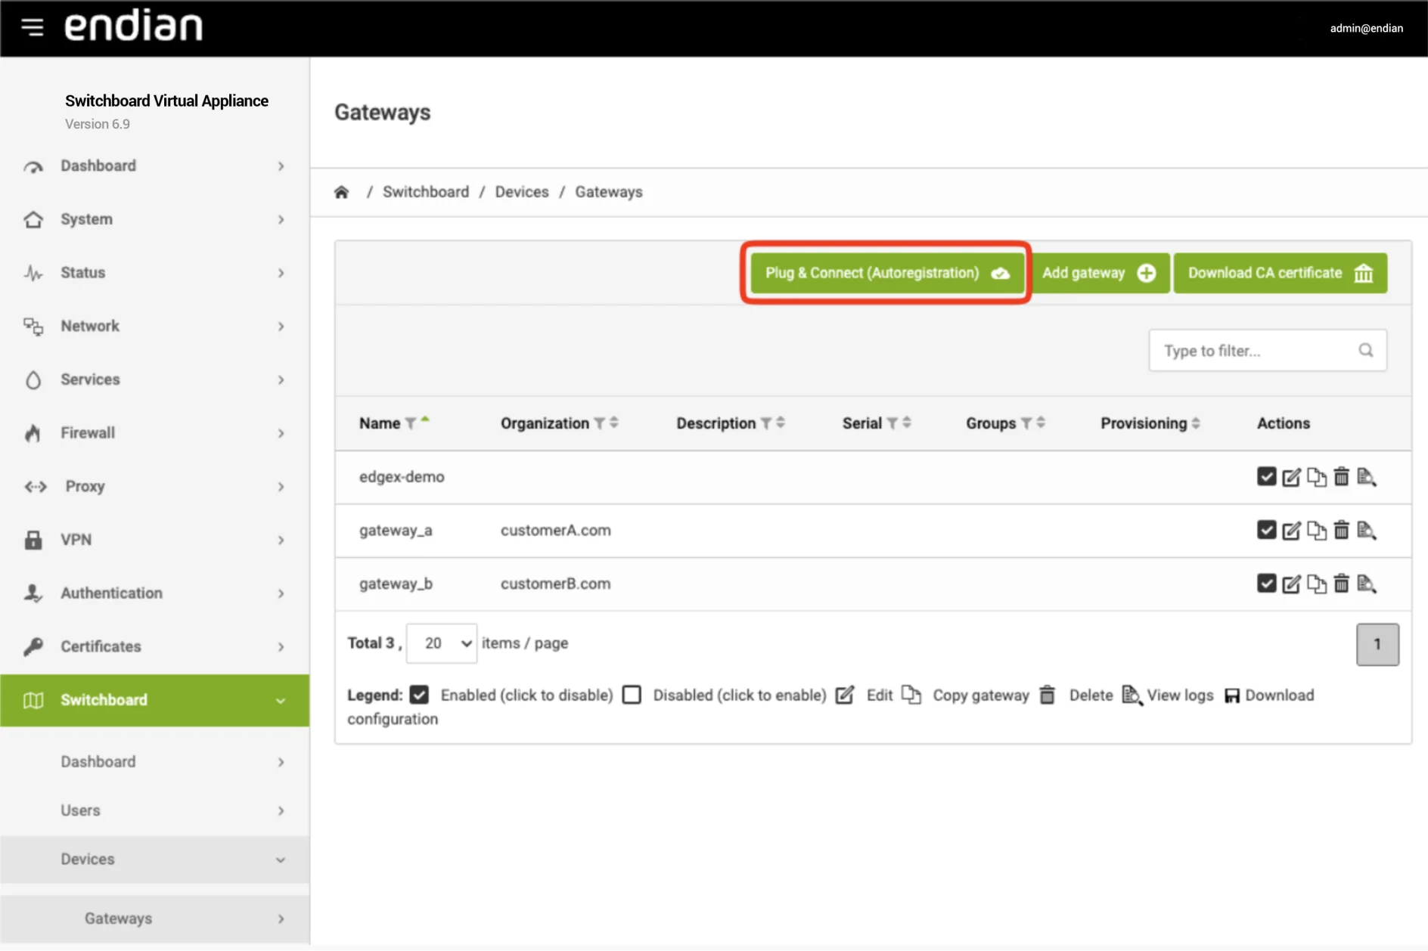View logs for gateway_a
Viewport: 1428px width, 951px height.
tap(1367, 531)
